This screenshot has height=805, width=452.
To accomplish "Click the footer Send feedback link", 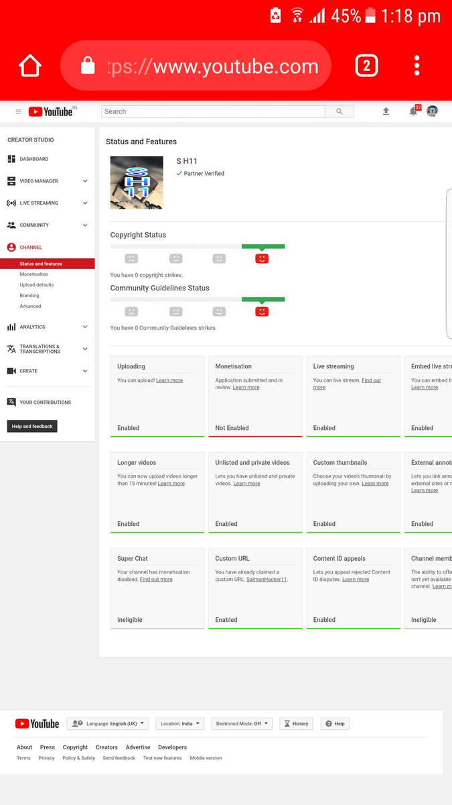I will [x=119, y=758].
